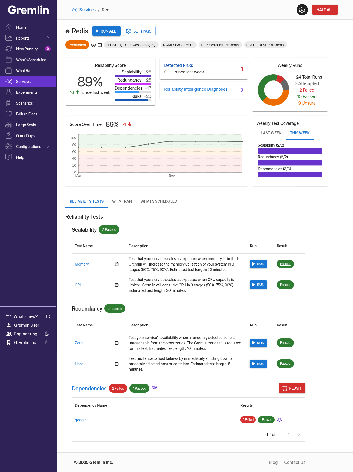Image resolution: width=353 pixels, height=472 pixels.
Task: Switch to the Reliability Tests tab
Action: [x=86, y=201]
